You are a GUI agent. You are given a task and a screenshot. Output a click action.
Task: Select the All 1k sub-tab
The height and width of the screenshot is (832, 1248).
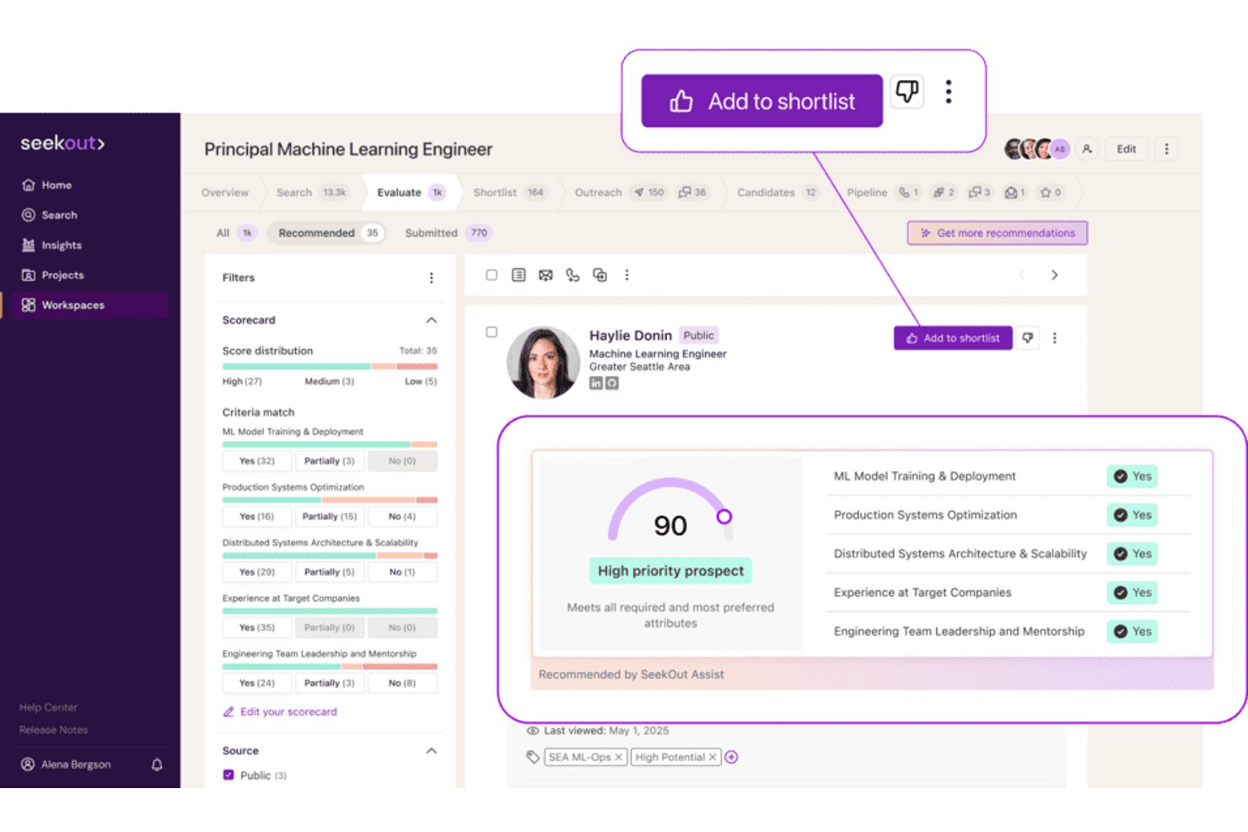pos(235,233)
